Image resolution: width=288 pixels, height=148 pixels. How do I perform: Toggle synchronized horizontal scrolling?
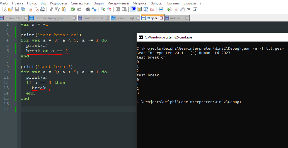click(x=124, y=9)
